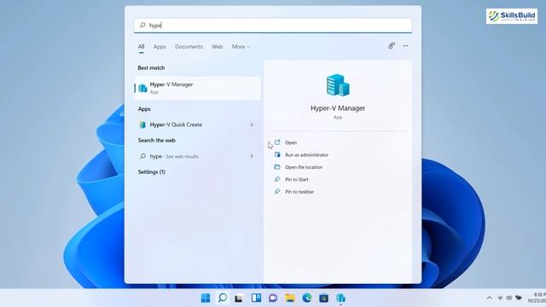Viewport: 546px width, 307px height.
Task: Open File Explorer from the taskbar
Action: 290,298
